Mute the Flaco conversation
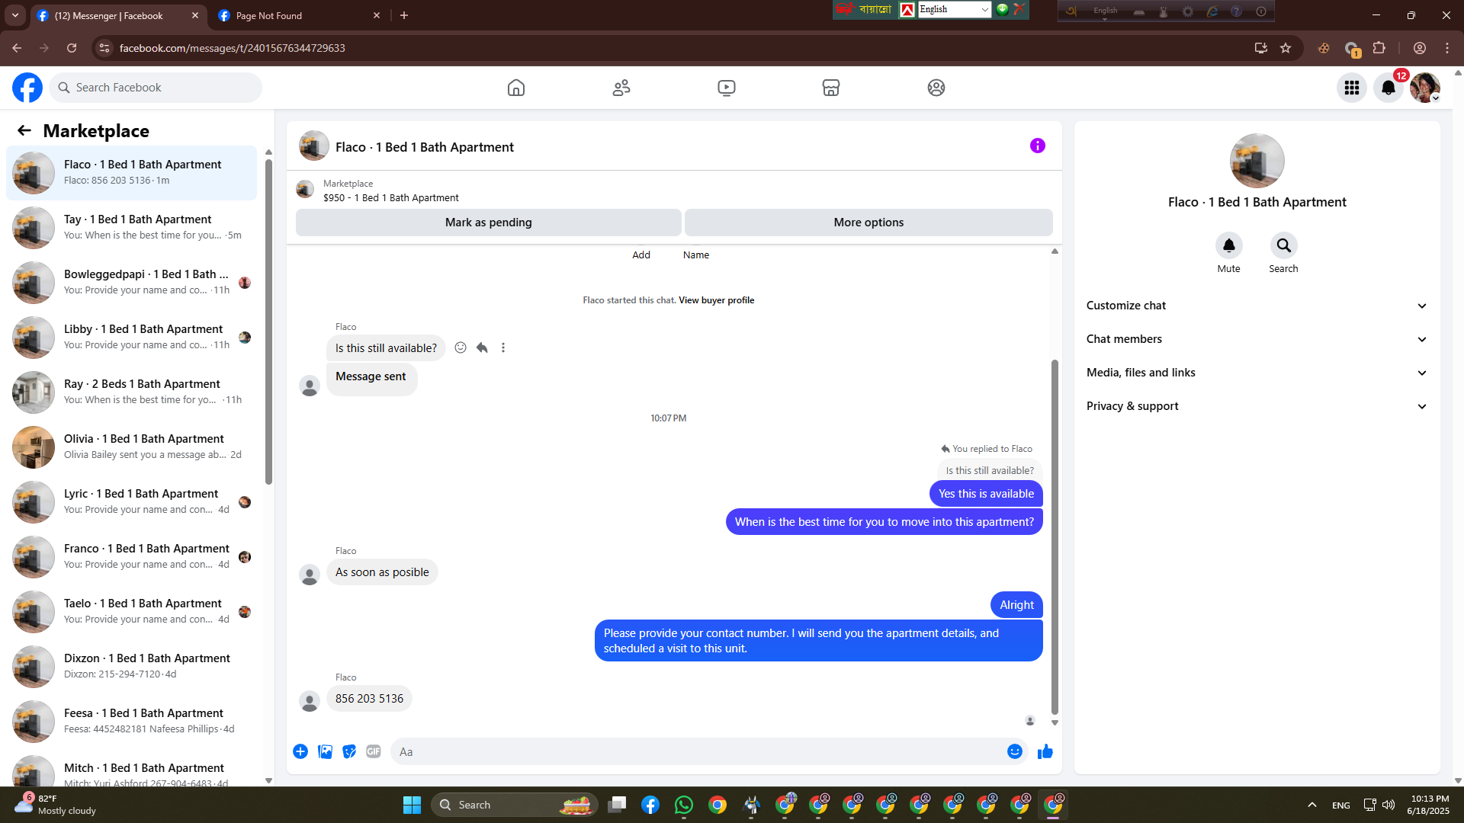 pos(1228,245)
